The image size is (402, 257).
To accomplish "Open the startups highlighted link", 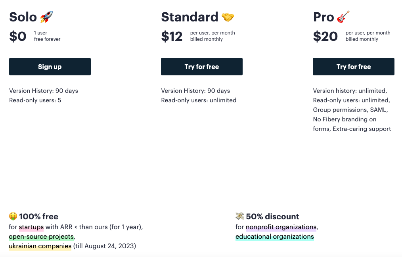I will click(31, 227).
